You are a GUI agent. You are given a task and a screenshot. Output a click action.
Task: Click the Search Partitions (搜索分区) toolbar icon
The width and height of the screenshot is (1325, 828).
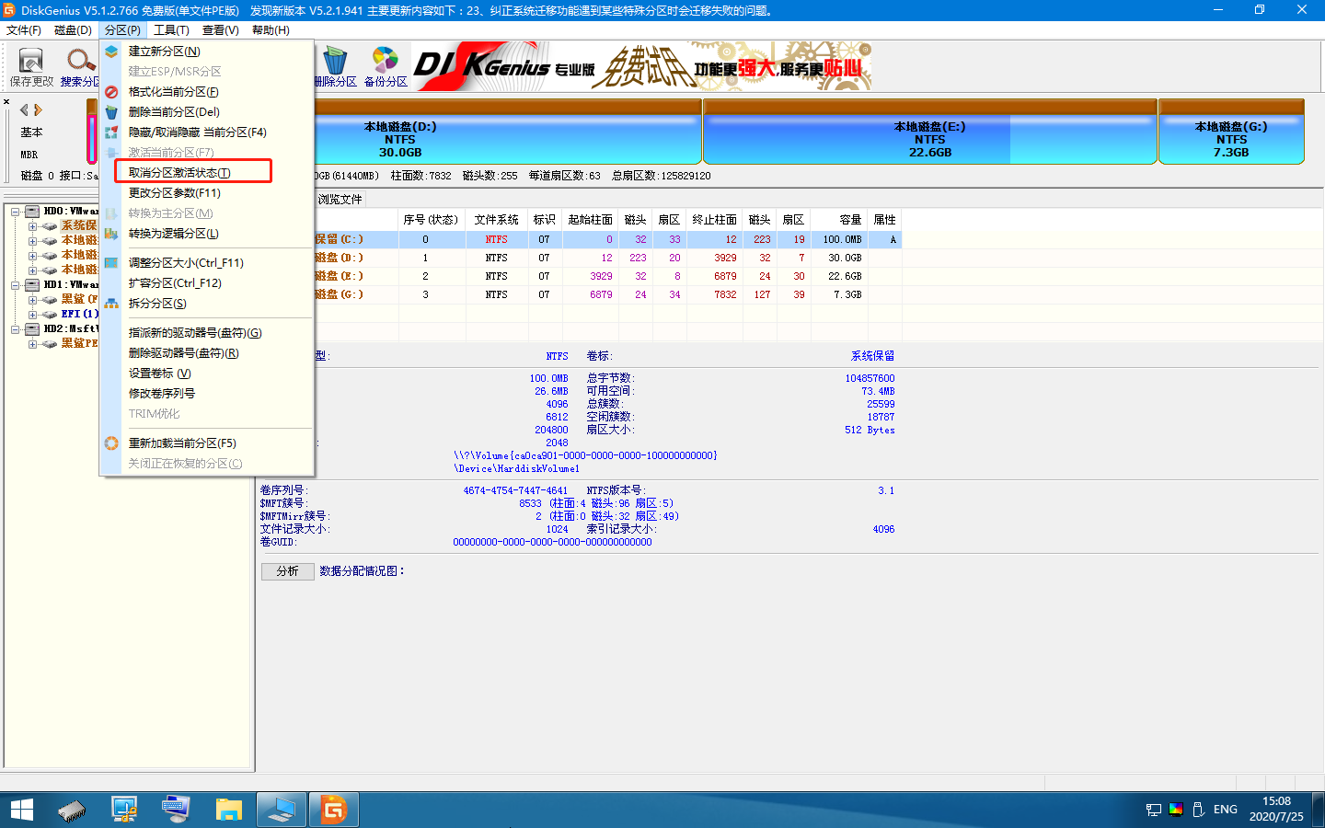(x=80, y=67)
